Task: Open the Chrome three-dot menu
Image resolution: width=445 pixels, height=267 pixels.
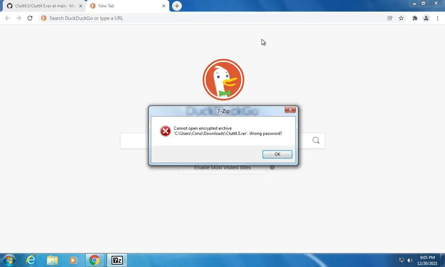Action: pyautogui.click(x=437, y=18)
